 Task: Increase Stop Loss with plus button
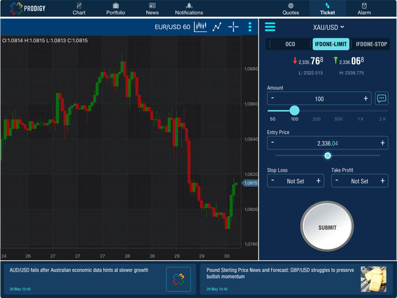(x=318, y=181)
